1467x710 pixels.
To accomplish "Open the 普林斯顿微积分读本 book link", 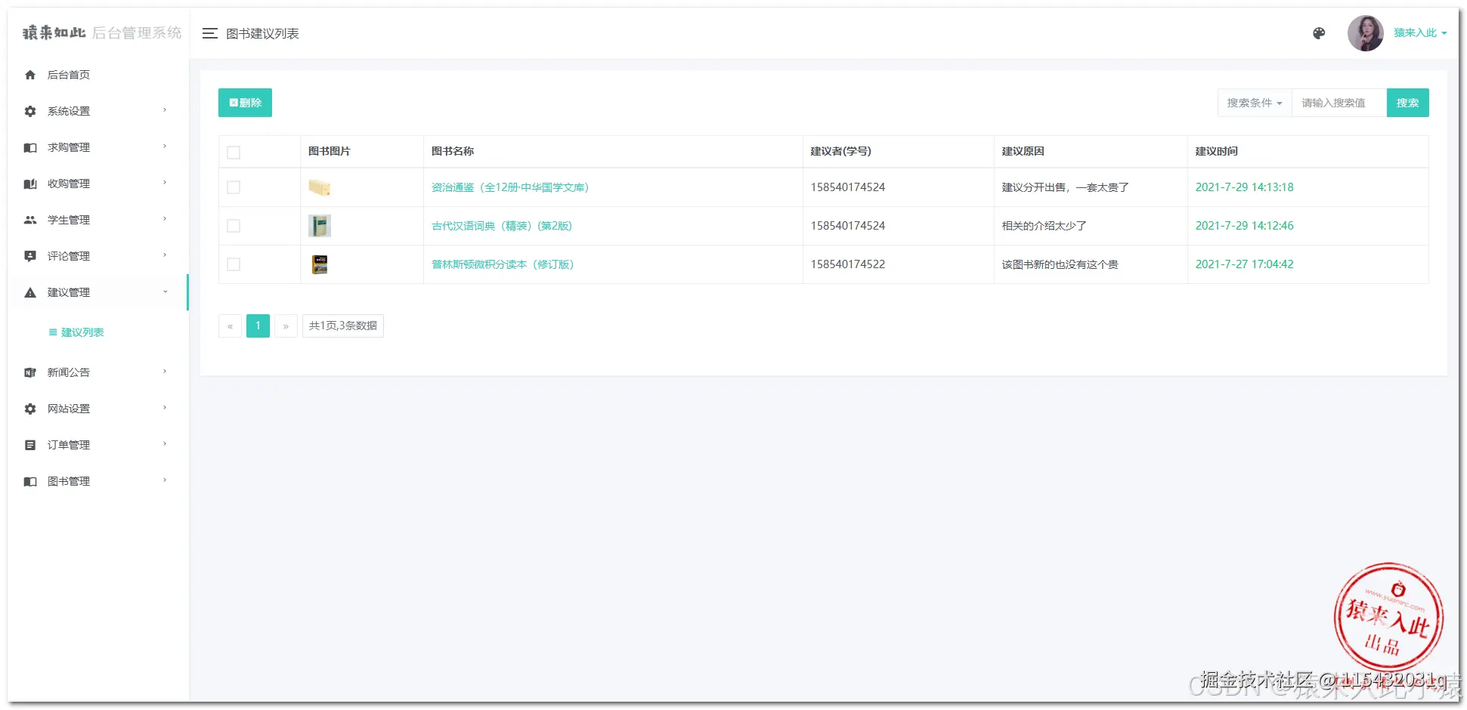I will tap(503, 264).
